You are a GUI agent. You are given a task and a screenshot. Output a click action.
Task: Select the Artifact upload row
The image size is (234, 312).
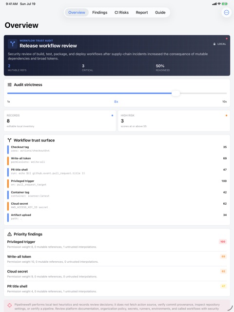click(117, 217)
